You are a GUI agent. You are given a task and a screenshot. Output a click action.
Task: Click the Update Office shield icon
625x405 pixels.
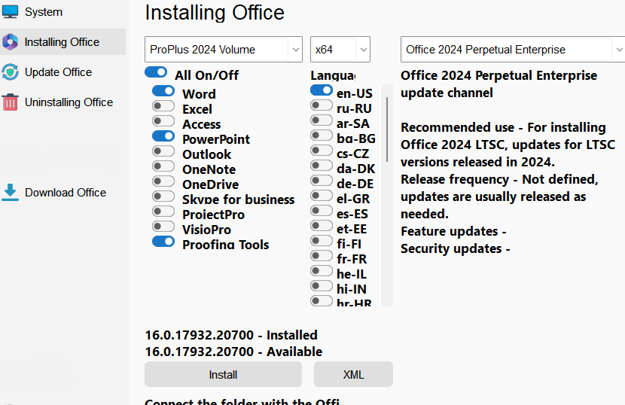click(x=10, y=72)
